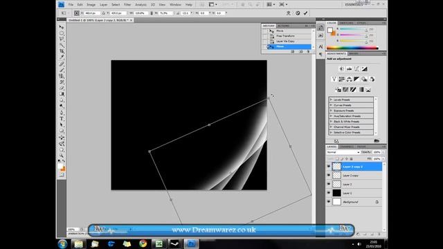
Task: Open the Image menu
Action: [x=91, y=5]
